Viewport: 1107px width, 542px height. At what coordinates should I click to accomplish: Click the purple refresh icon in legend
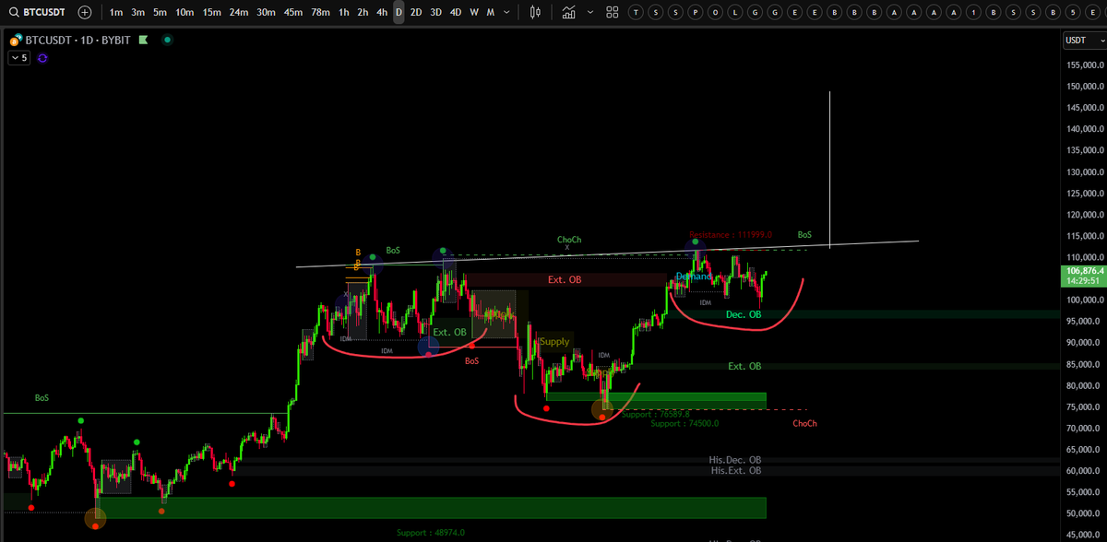pos(42,57)
